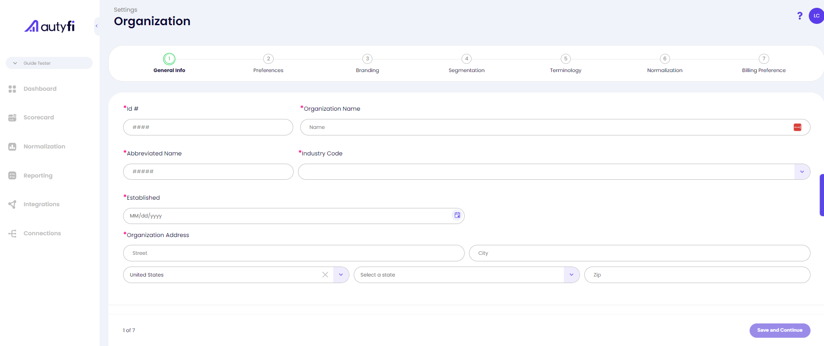The image size is (824, 346).
Task: Click the red icon in Organization Name field
Action: pyautogui.click(x=797, y=127)
